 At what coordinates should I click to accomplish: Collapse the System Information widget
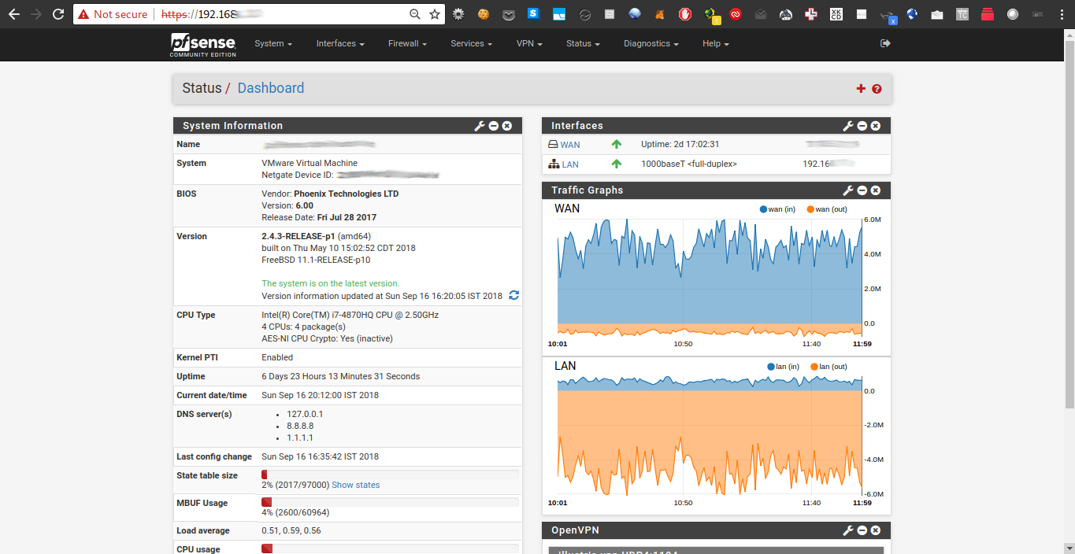(x=494, y=126)
